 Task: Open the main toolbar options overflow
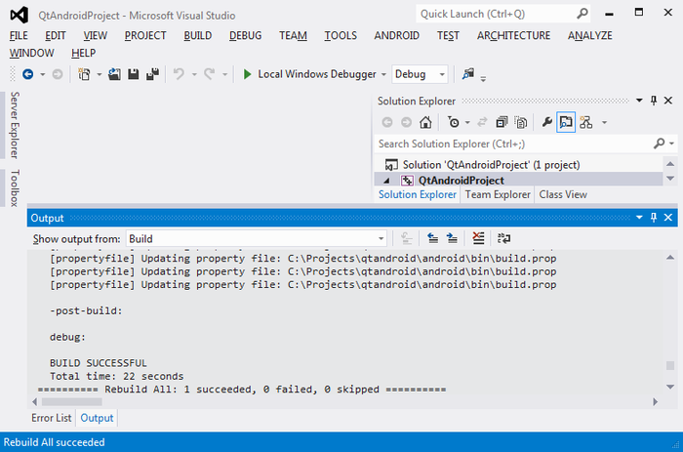pyautogui.click(x=483, y=79)
